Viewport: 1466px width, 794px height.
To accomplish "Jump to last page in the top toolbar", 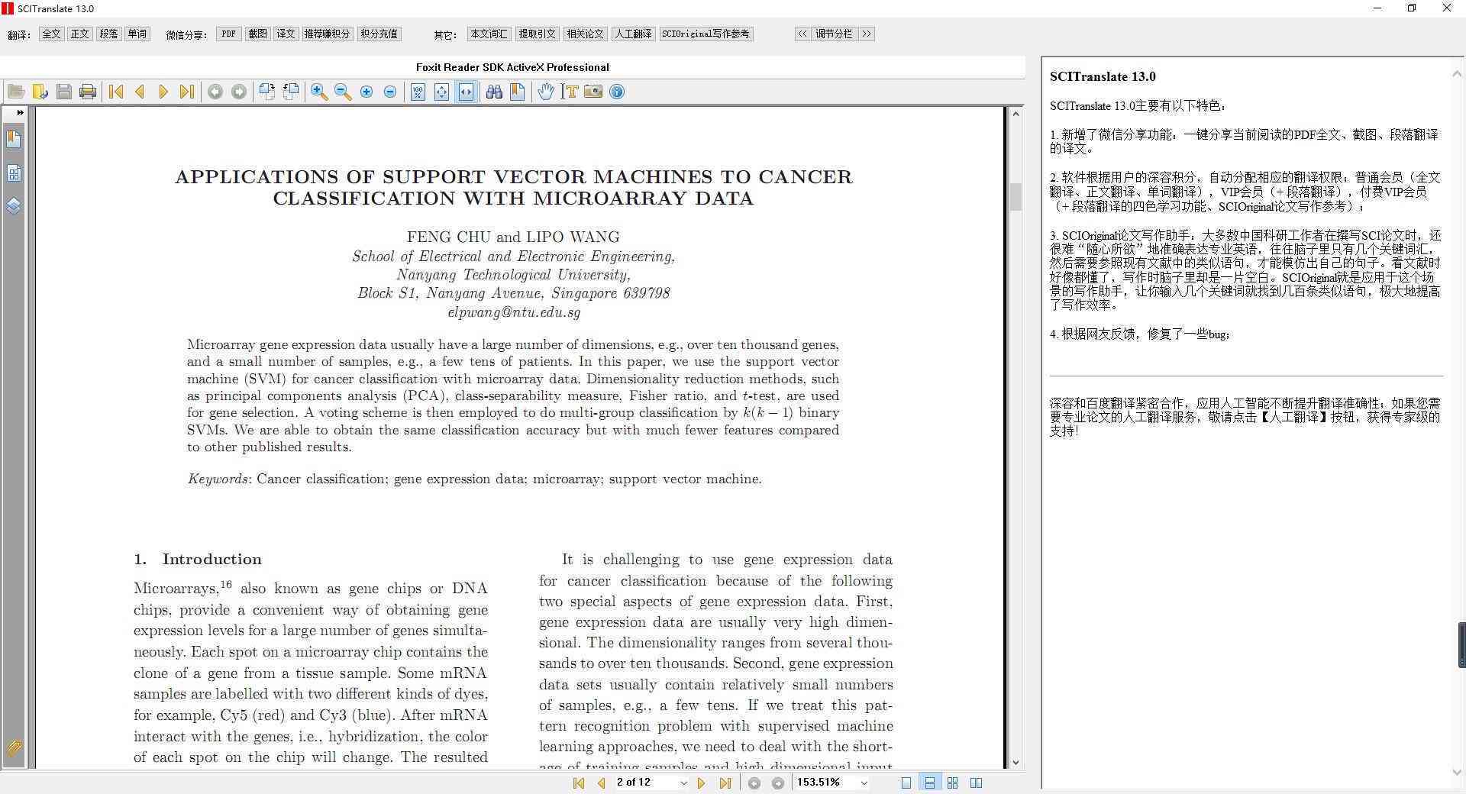I will [x=186, y=92].
